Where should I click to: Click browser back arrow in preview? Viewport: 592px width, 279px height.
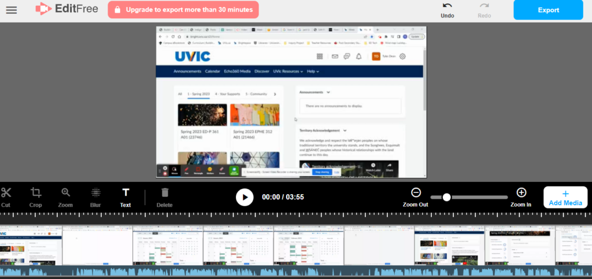click(x=161, y=36)
